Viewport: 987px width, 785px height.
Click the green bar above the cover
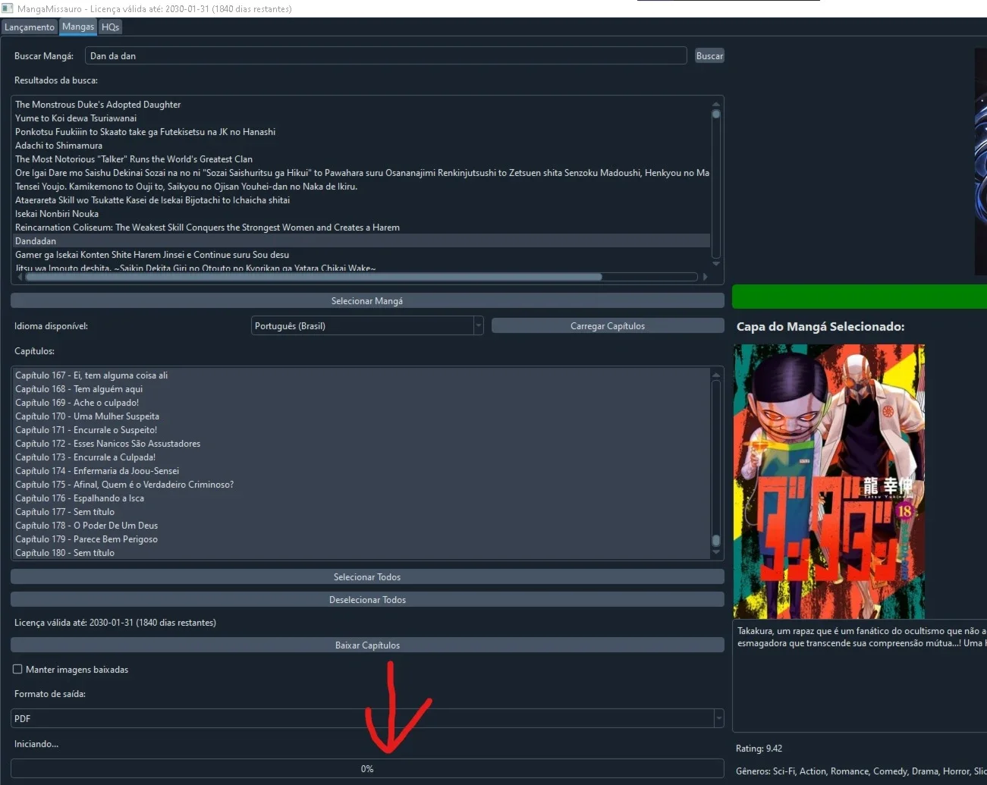860,297
